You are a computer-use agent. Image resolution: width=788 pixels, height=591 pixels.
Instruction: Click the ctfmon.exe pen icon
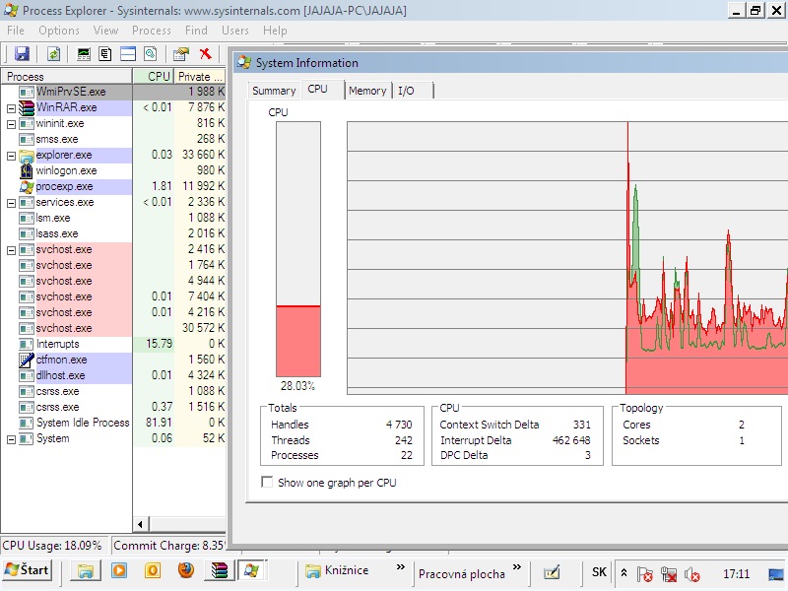tap(27, 360)
